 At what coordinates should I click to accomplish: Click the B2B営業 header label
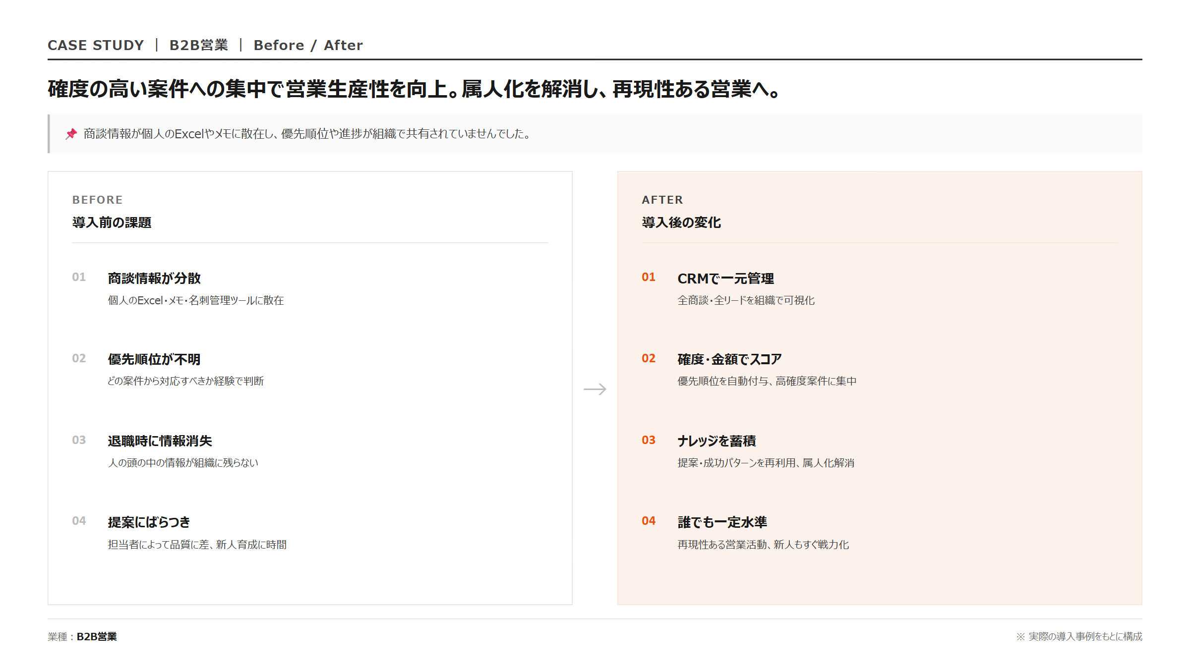click(199, 45)
